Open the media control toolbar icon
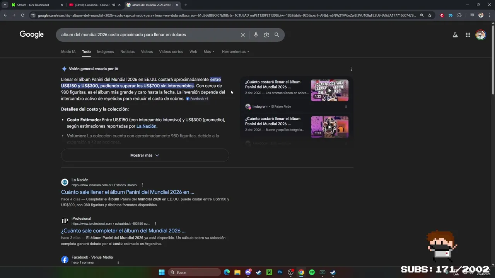Image resolution: width=495 pixels, height=278 pixels. point(472,15)
